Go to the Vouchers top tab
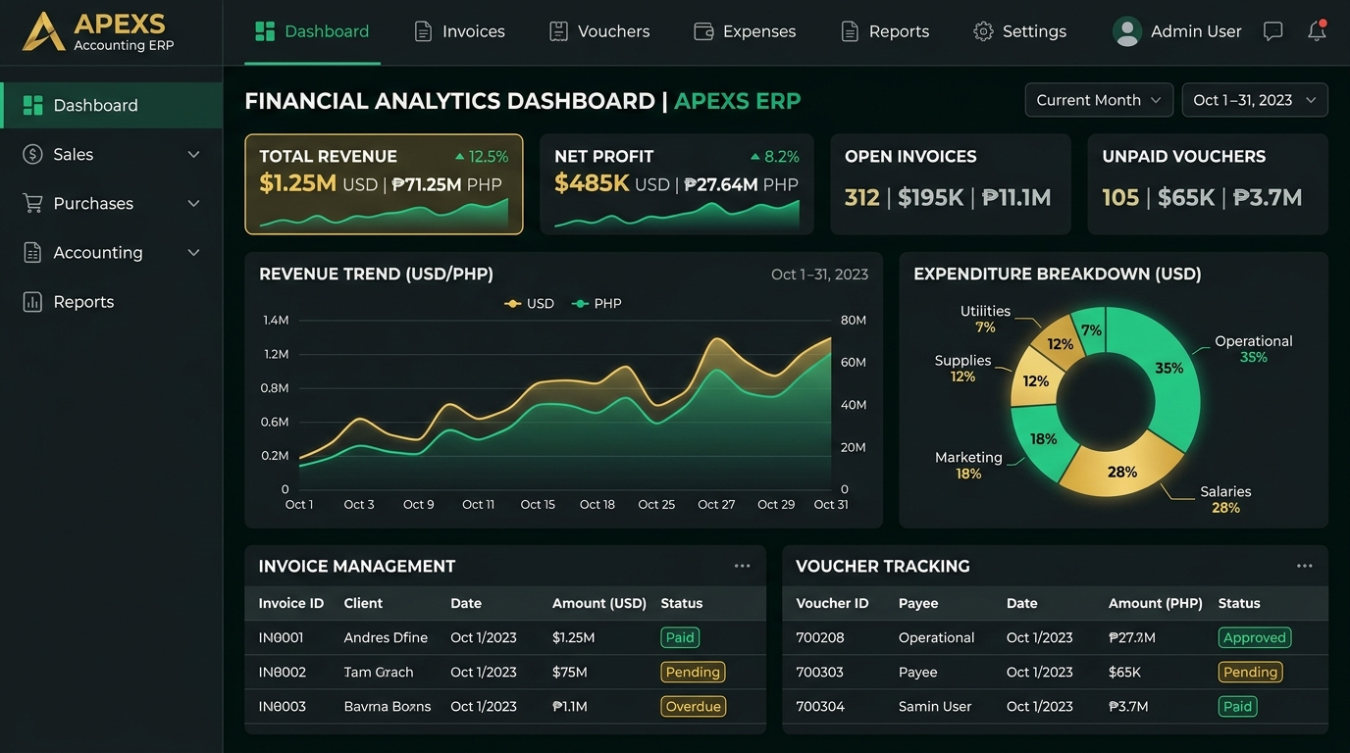This screenshot has height=753, width=1350. point(598,31)
